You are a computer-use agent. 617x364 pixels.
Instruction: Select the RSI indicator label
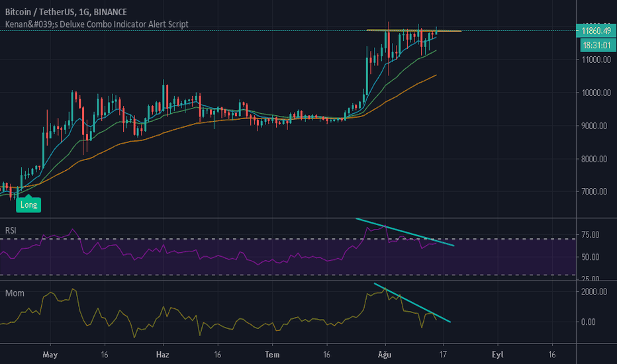[x=11, y=230]
